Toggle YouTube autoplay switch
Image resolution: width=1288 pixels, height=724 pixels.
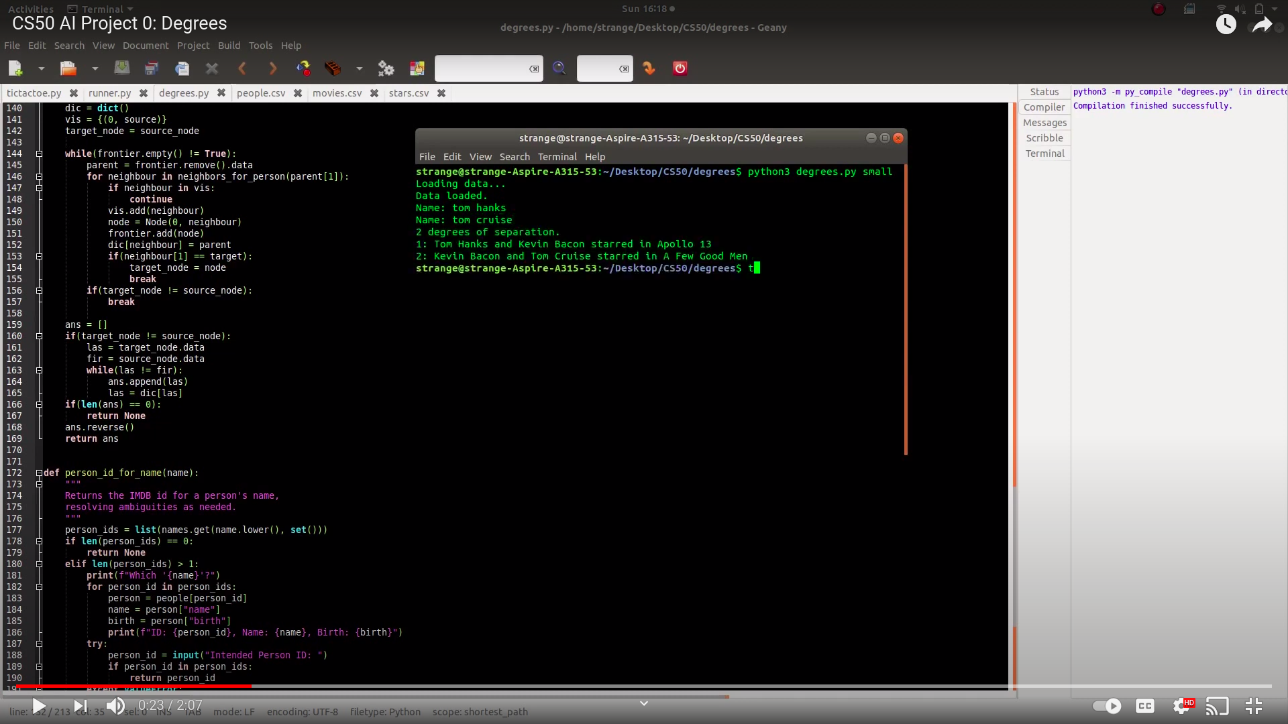[x=1107, y=706]
